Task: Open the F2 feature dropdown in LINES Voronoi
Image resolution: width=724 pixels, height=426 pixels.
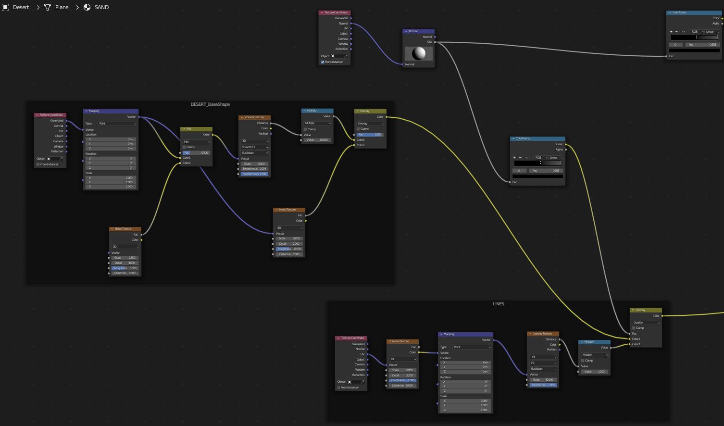Action: click(543, 363)
